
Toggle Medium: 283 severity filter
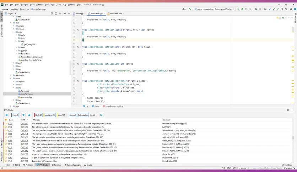tap(50, 115)
